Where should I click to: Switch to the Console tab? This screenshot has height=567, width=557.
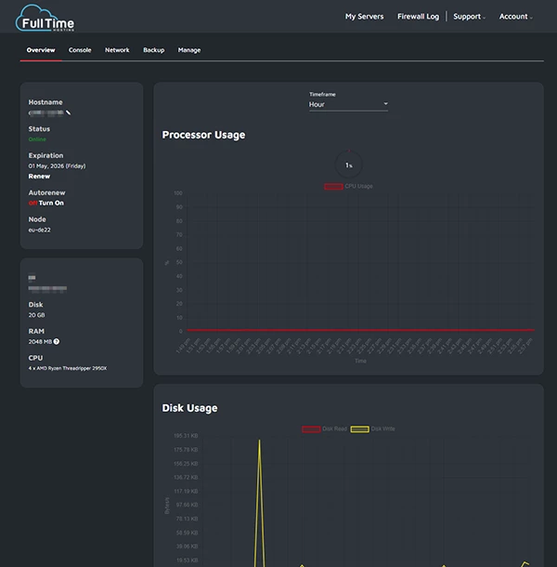click(x=80, y=50)
